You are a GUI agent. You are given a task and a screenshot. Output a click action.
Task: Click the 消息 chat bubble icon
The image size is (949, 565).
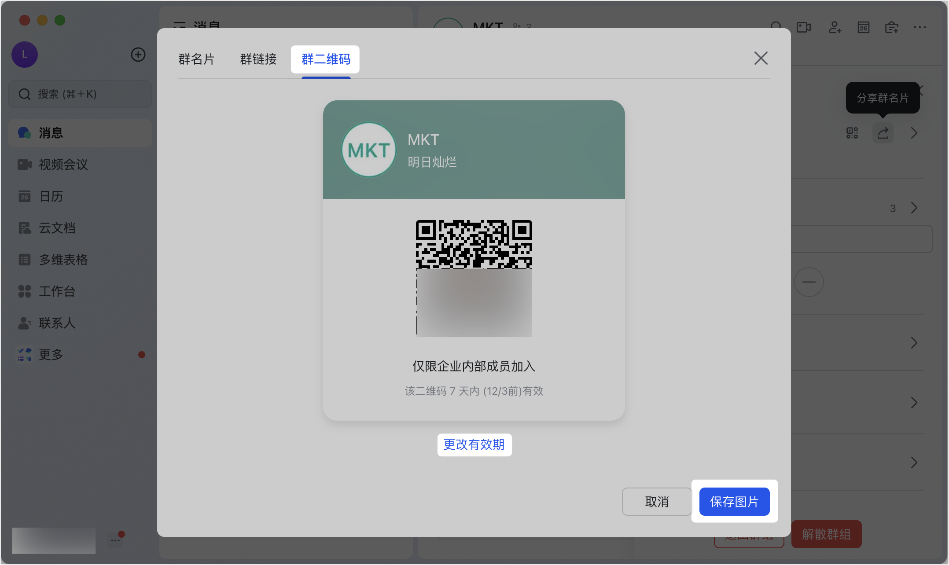click(25, 133)
